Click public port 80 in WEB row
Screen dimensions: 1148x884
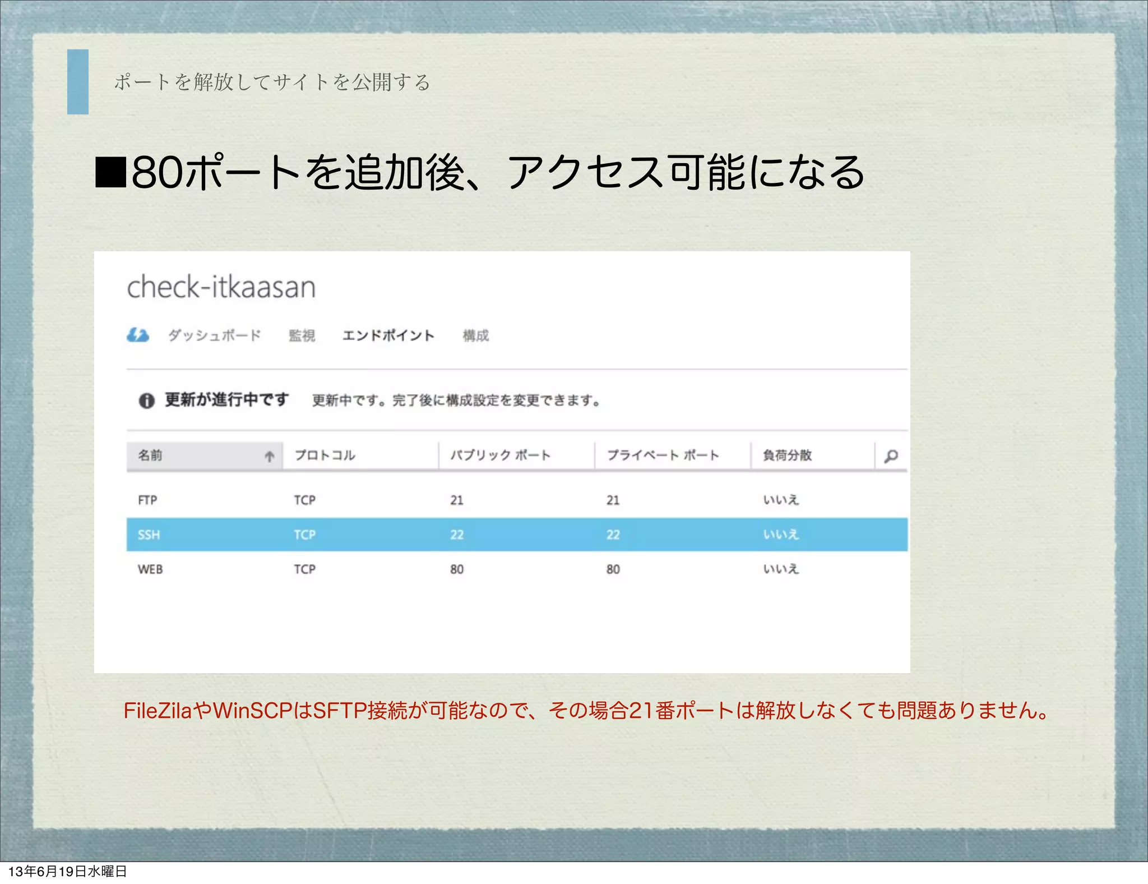(457, 569)
